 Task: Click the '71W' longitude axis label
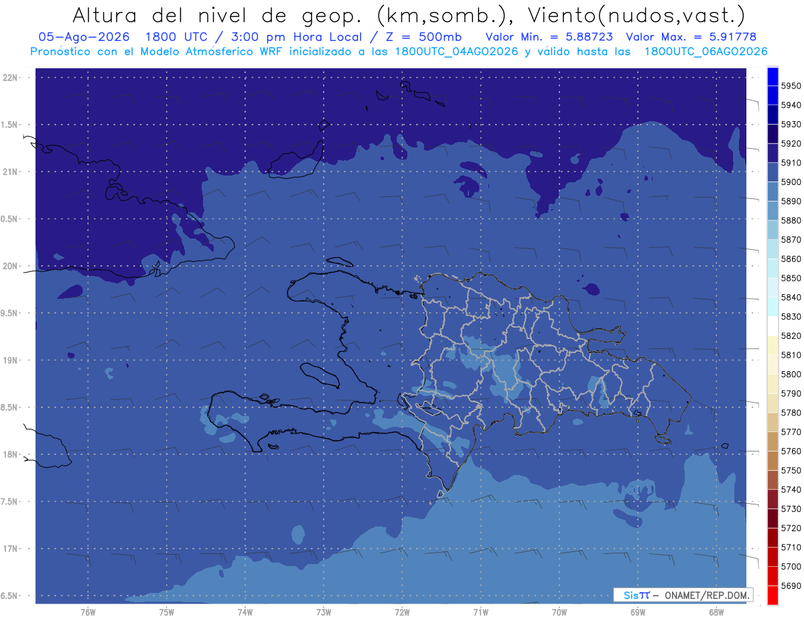tap(480, 612)
